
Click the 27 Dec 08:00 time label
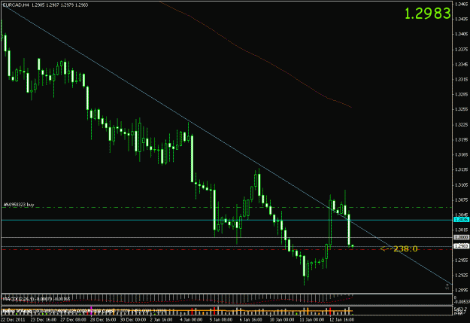[x=74, y=320]
